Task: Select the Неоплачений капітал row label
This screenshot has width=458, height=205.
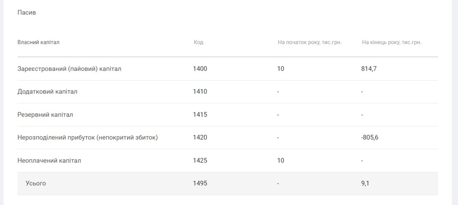Action: (49, 160)
